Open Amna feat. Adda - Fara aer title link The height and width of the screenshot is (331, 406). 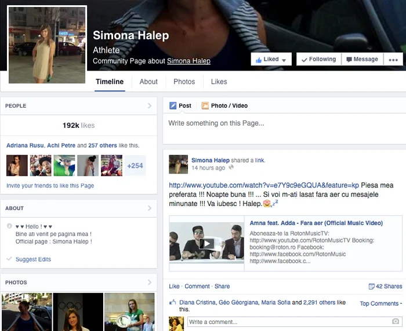[316, 223]
